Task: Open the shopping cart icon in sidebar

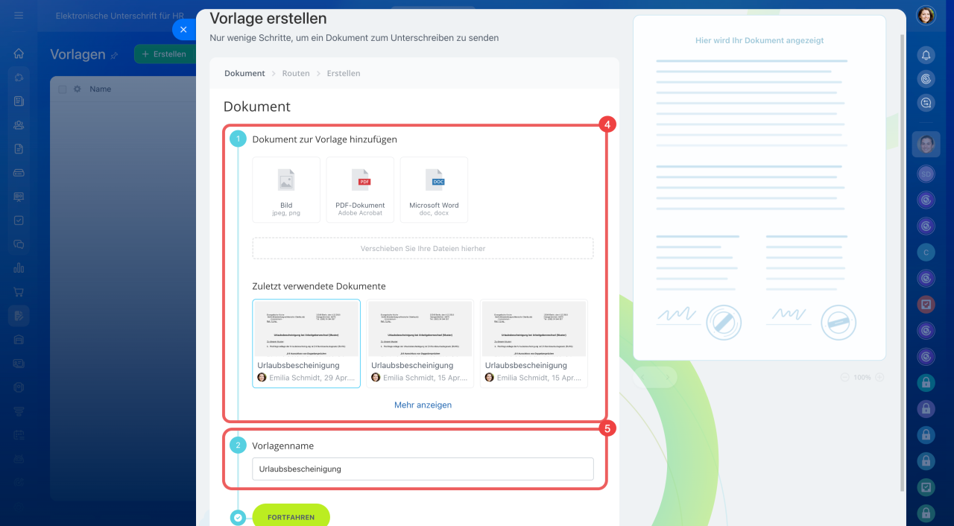Action: (19, 292)
